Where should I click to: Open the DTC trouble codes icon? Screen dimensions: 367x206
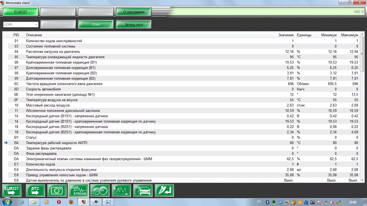click(x=35, y=191)
